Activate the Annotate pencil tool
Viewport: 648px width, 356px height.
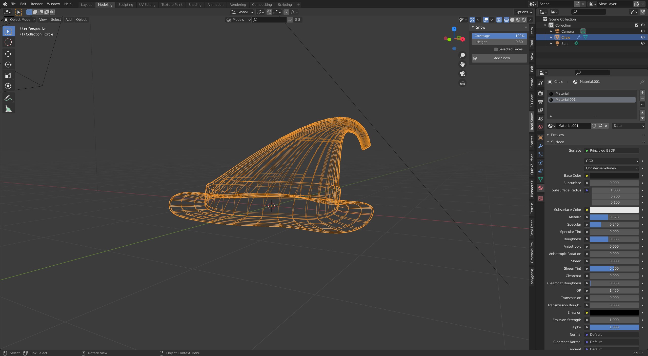pyautogui.click(x=8, y=98)
